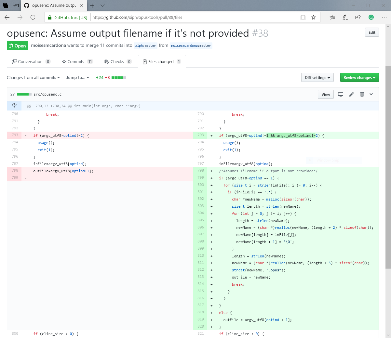The height and width of the screenshot is (338, 391).
Task: Open reading view from the book icon
Action: (x=303, y=17)
